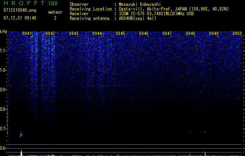Click the date stamp 07.12.31 09:40

coord(20,18)
